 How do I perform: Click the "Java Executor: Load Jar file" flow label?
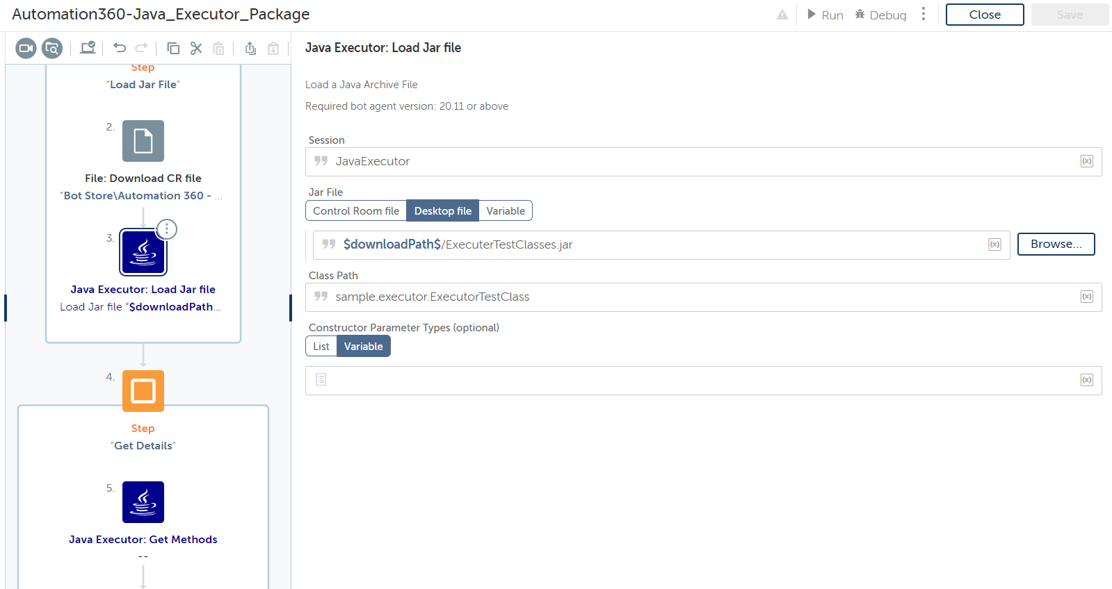tap(143, 290)
